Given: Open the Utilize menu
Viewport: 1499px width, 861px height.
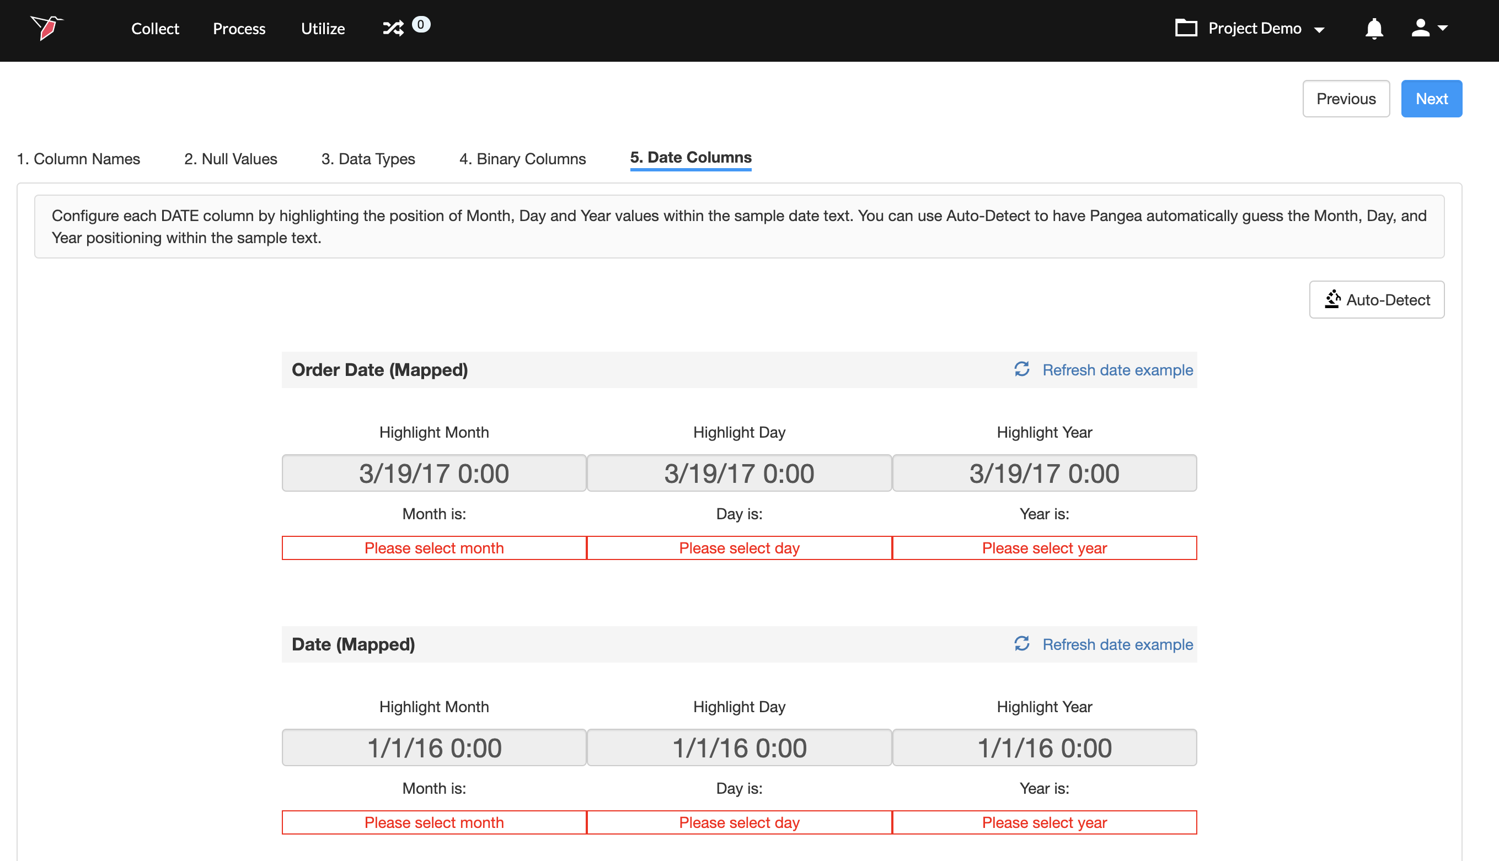Looking at the screenshot, I should pyautogui.click(x=323, y=28).
